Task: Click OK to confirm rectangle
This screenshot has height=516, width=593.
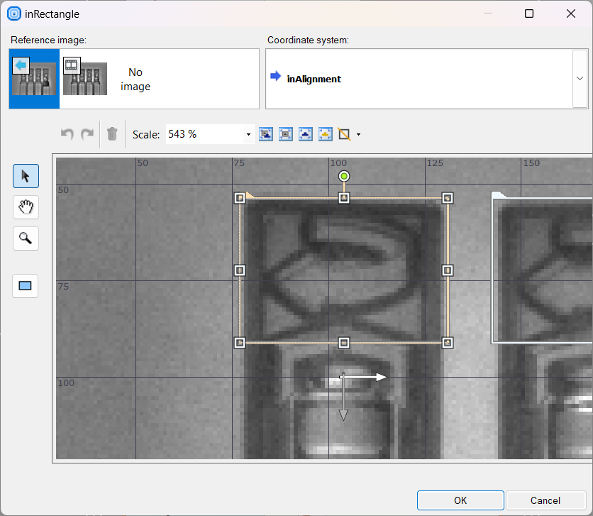Action: (x=460, y=500)
